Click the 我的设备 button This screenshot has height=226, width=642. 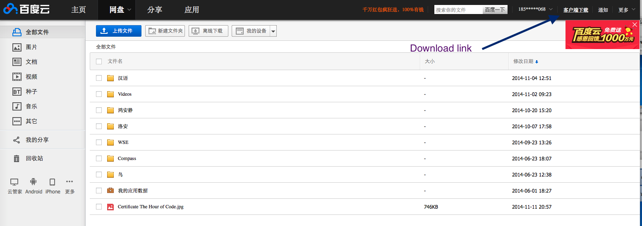point(251,31)
